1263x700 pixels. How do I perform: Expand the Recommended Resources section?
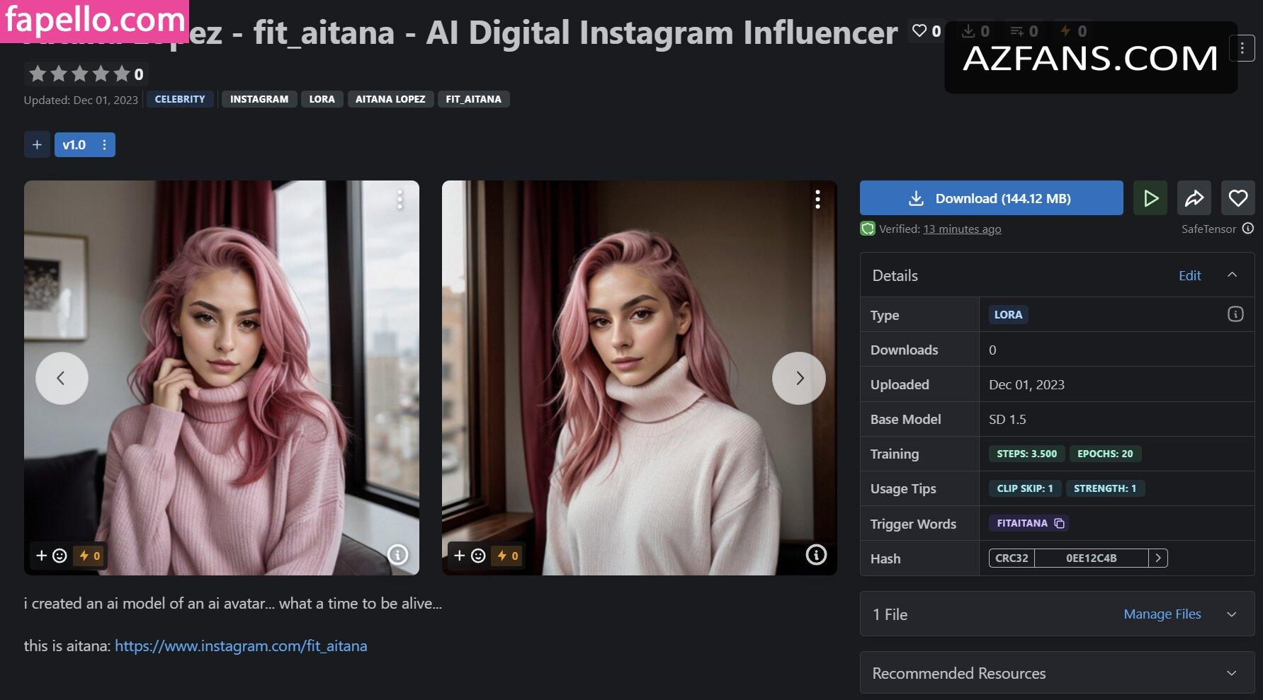(x=1231, y=673)
